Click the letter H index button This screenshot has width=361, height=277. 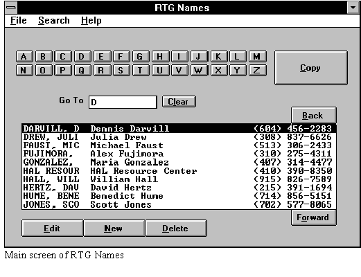[160, 57]
